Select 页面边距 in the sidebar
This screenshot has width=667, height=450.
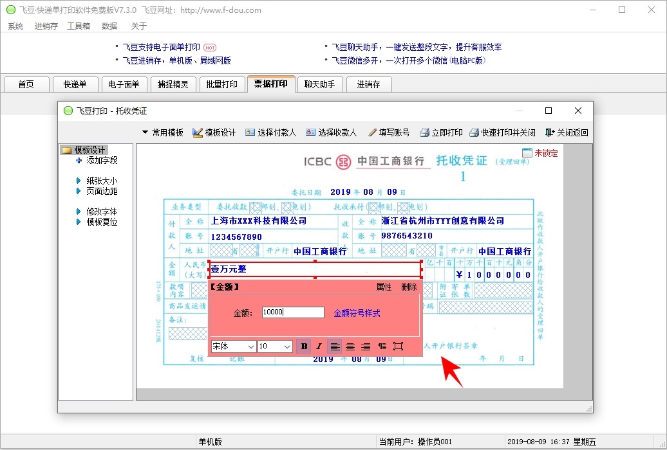102,191
